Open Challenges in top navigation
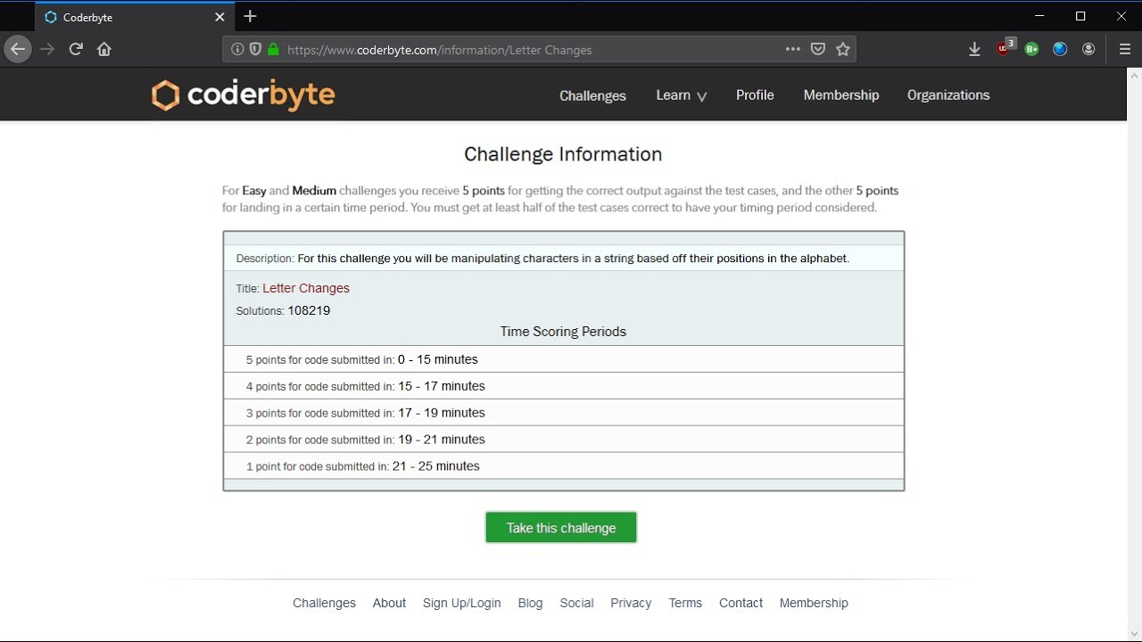This screenshot has height=642, width=1142. click(x=592, y=95)
